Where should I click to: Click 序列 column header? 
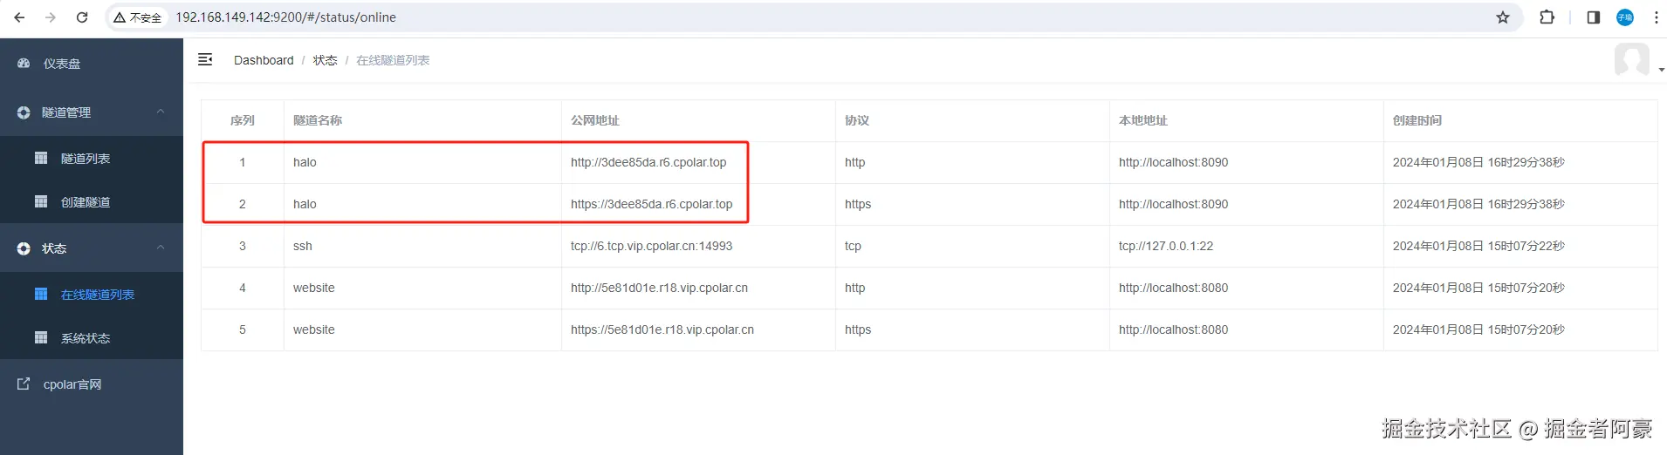pos(243,120)
